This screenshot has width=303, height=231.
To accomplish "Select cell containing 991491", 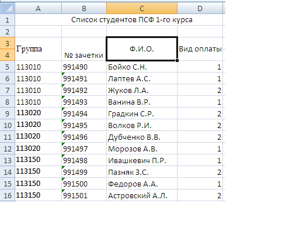I will point(84,78).
